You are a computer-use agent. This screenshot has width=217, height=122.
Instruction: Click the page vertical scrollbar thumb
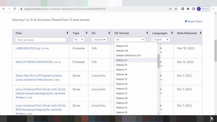tap(216, 50)
